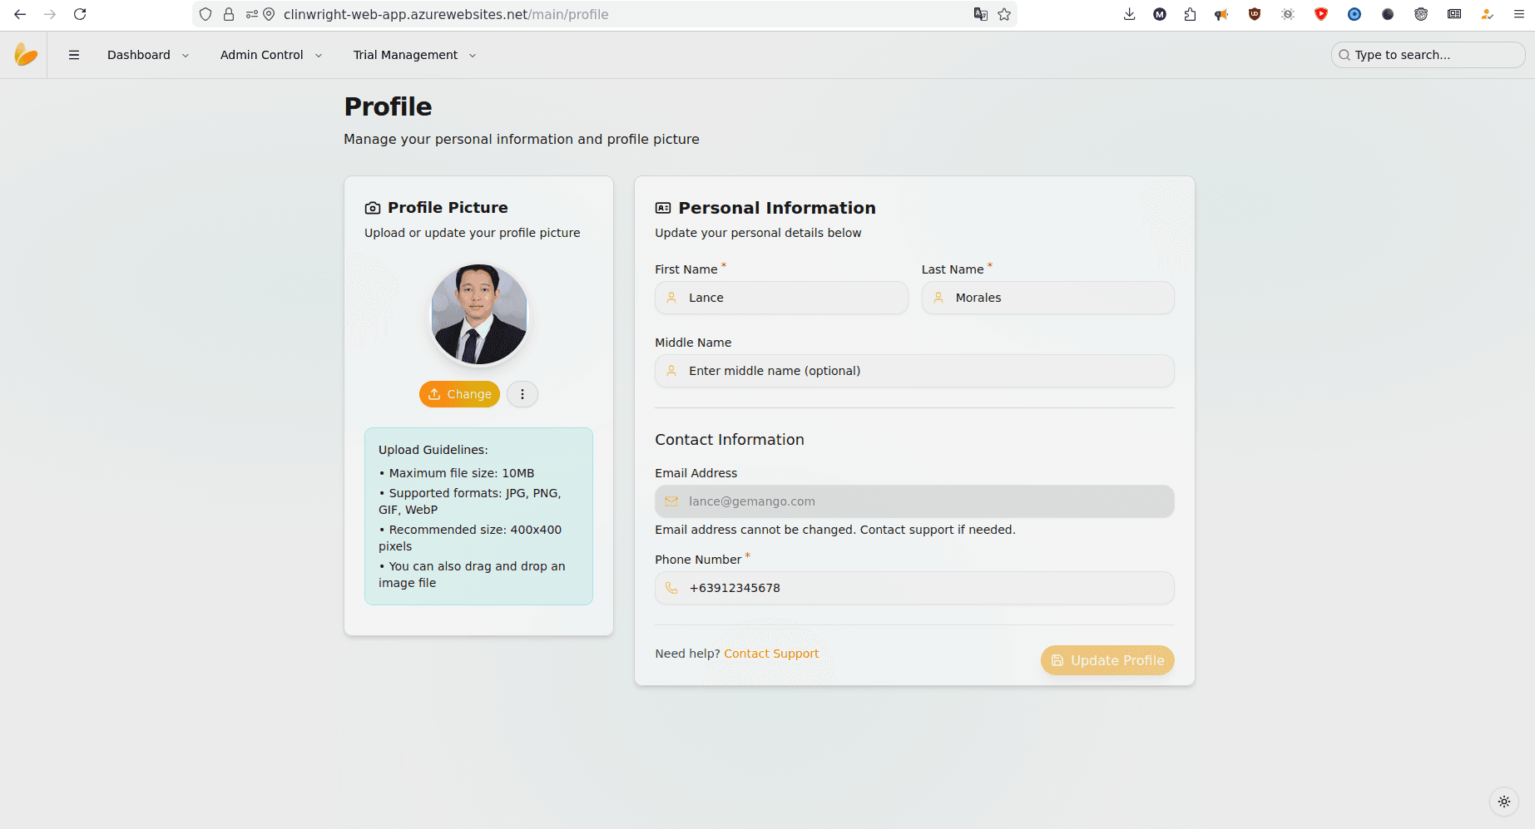This screenshot has height=829, width=1535.
Task: Open the Contact Support link
Action: (771, 654)
